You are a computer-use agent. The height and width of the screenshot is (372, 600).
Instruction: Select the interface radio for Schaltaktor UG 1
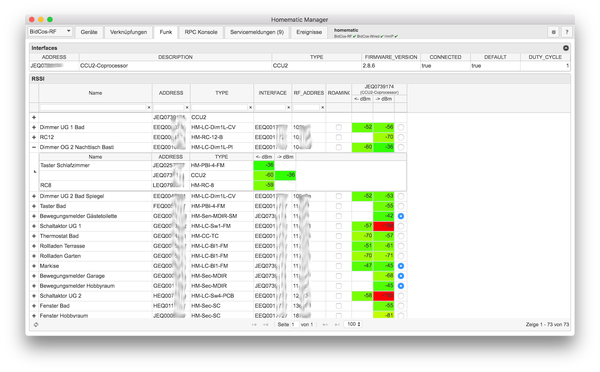401,226
